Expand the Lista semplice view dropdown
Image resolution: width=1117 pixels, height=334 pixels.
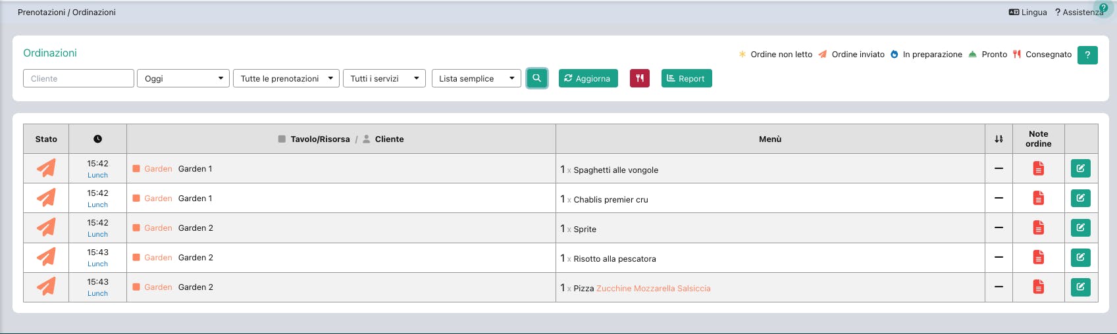(476, 78)
